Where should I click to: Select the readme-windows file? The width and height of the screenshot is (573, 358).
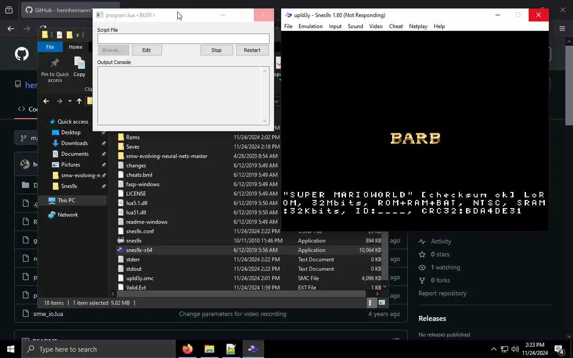click(146, 222)
